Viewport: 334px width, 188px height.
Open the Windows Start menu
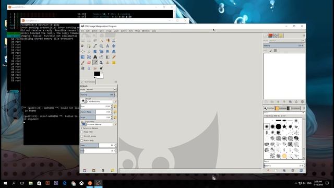coord(5,183)
